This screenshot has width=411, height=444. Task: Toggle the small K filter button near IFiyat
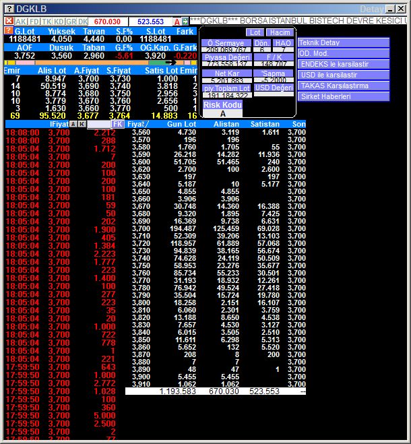pyautogui.click(x=82, y=124)
